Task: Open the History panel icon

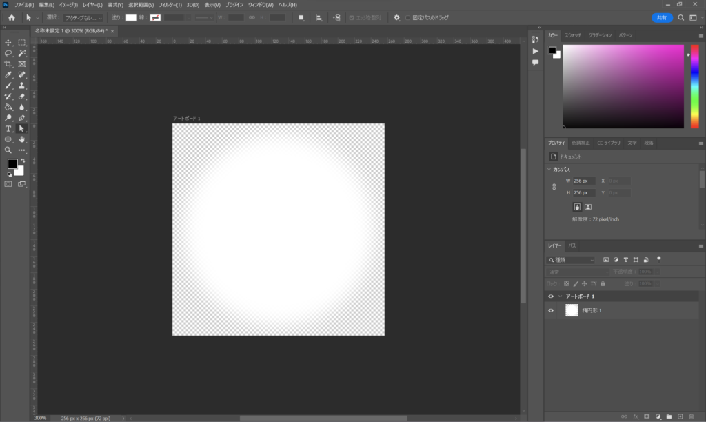Action: (535, 39)
